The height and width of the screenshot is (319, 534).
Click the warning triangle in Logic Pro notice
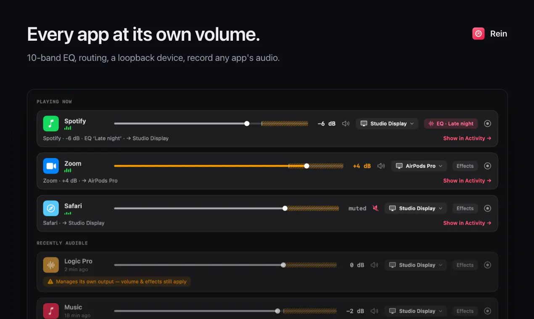pyautogui.click(x=50, y=282)
